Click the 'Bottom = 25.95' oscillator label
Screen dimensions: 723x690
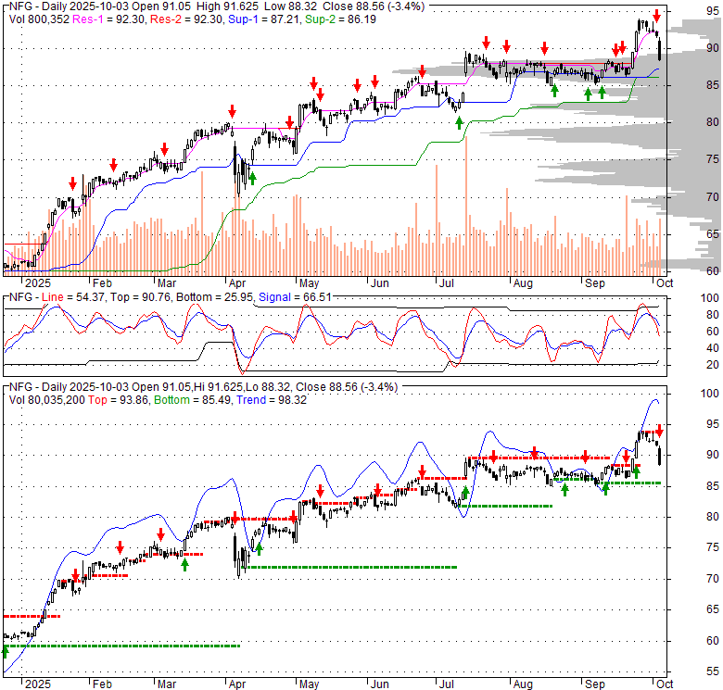[214, 297]
